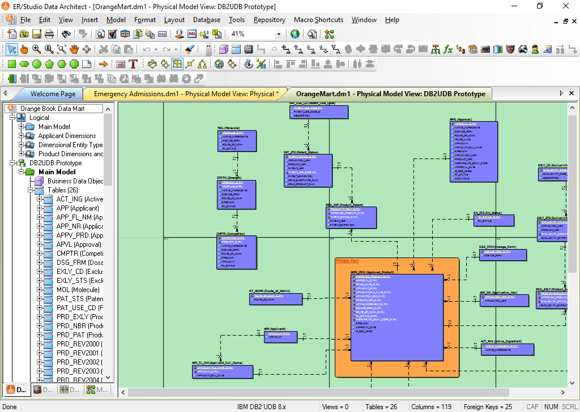The width and height of the screenshot is (580, 412).
Task: Expand Dimensional Entity Type node
Action: tap(21, 145)
